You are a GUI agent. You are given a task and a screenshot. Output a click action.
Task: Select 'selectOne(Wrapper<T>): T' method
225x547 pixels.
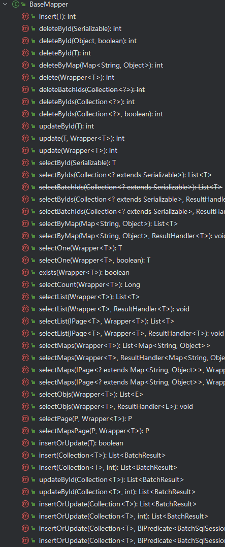click(x=81, y=248)
